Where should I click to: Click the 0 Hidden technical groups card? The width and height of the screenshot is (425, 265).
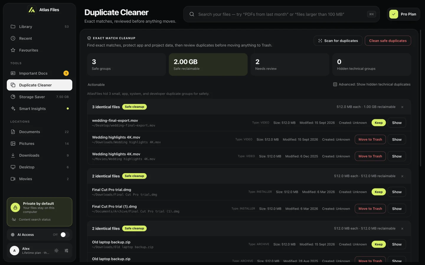(x=372, y=64)
